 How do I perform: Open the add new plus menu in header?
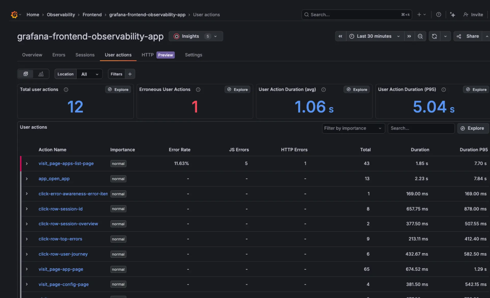pyautogui.click(x=421, y=15)
